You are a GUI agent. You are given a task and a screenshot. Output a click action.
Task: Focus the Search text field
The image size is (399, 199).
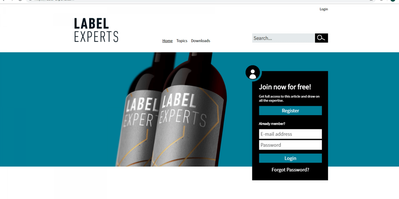coord(283,38)
